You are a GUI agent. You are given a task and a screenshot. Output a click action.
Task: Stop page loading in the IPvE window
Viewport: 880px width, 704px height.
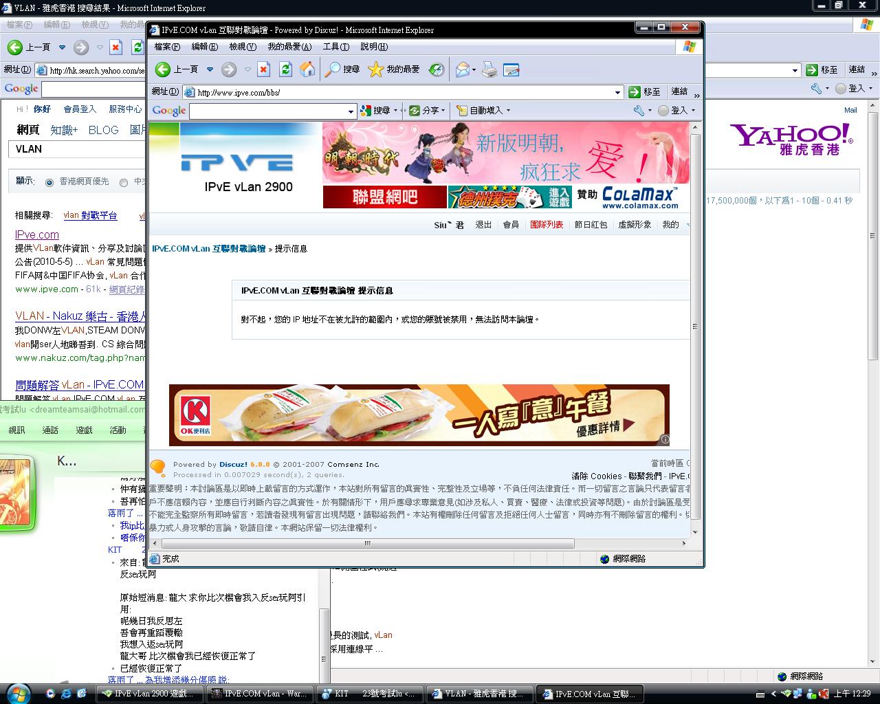click(x=263, y=69)
